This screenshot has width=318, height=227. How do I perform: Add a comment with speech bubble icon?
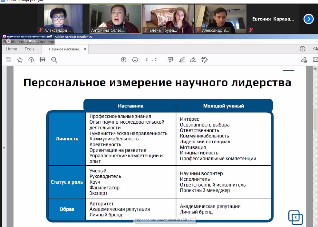pyautogui.click(x=170, y=60)
